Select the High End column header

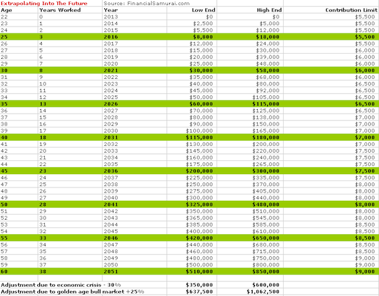(x=269, y=10)
